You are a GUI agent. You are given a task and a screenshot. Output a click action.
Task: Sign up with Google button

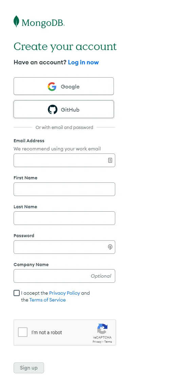pyautogui.click(x=64, y=86)
